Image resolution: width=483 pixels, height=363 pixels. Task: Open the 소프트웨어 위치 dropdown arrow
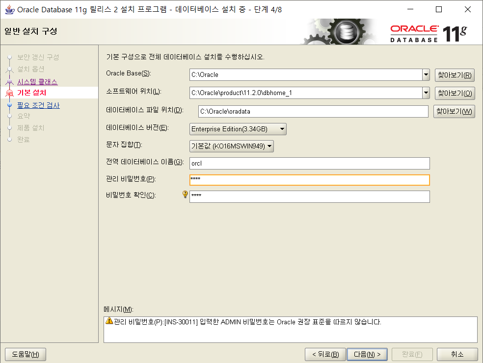click(x=426, y=93)
